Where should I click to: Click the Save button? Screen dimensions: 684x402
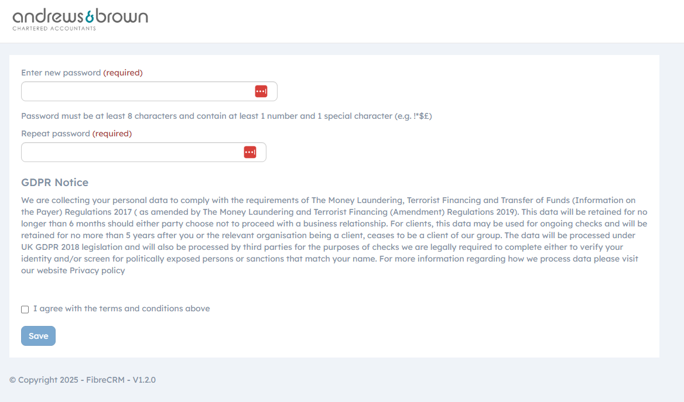pos(39,336)
